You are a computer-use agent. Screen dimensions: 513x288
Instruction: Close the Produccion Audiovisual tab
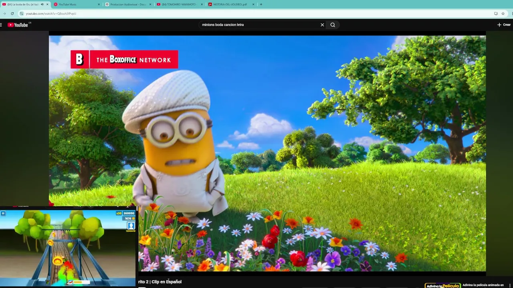pos(150,4)
